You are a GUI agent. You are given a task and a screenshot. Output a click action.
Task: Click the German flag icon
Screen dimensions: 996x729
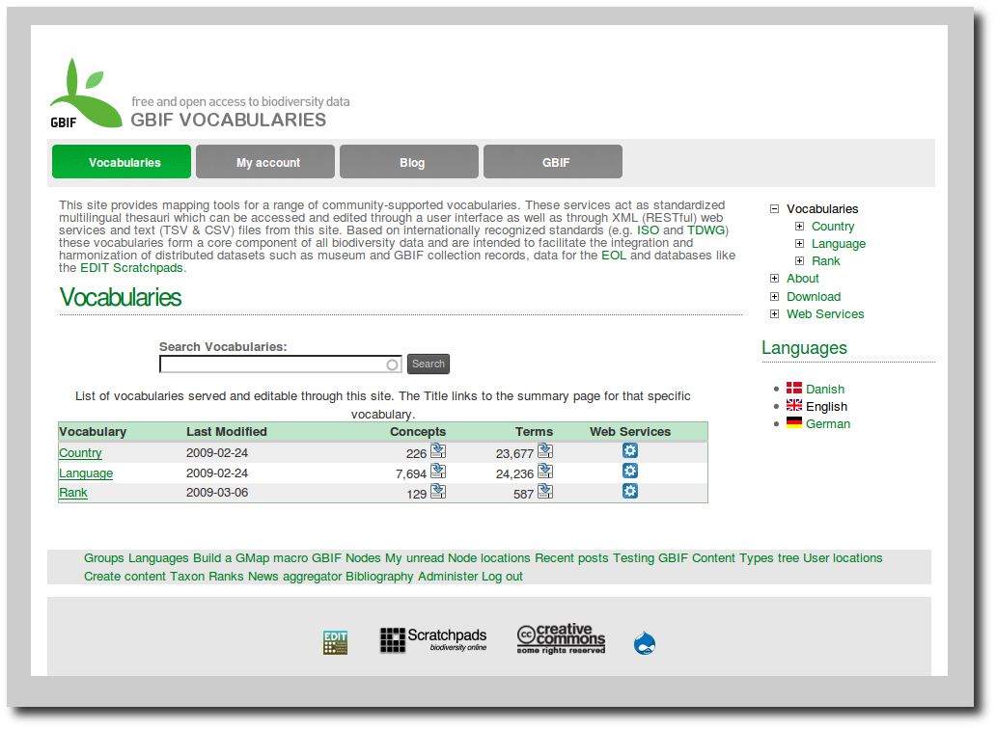794,422
